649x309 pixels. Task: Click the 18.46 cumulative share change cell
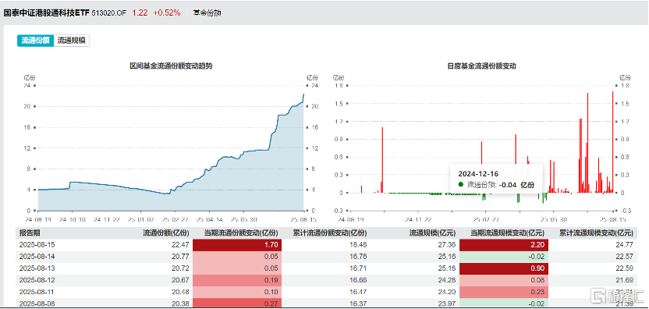[359, 245]
